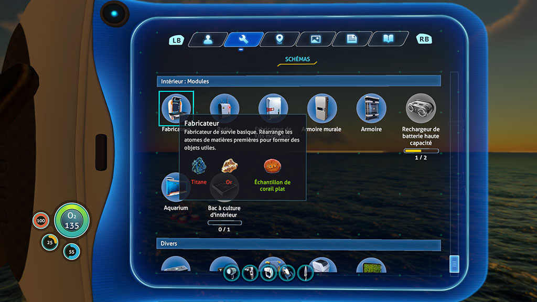Open the log document tab

[x=352, y=39]
